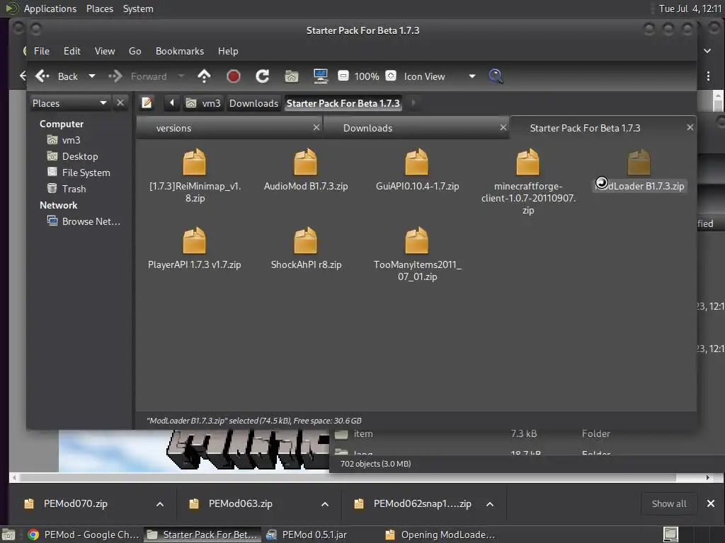Screen dimensions: 725x543
Task: Click the Downloads path bar button
Action: (254, 103)
